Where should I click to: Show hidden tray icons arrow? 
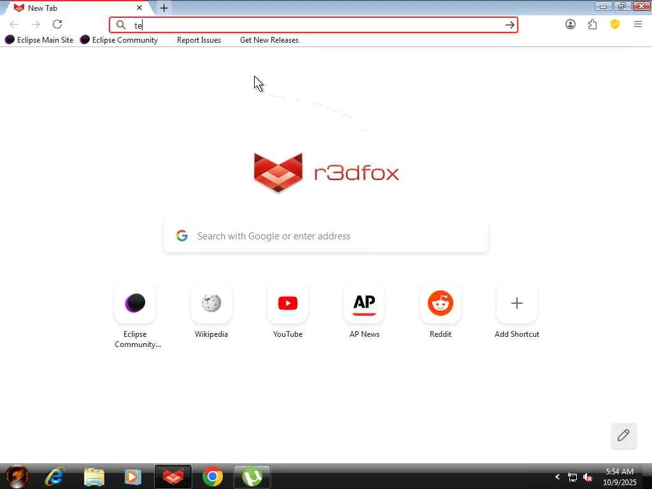point(557,477)
